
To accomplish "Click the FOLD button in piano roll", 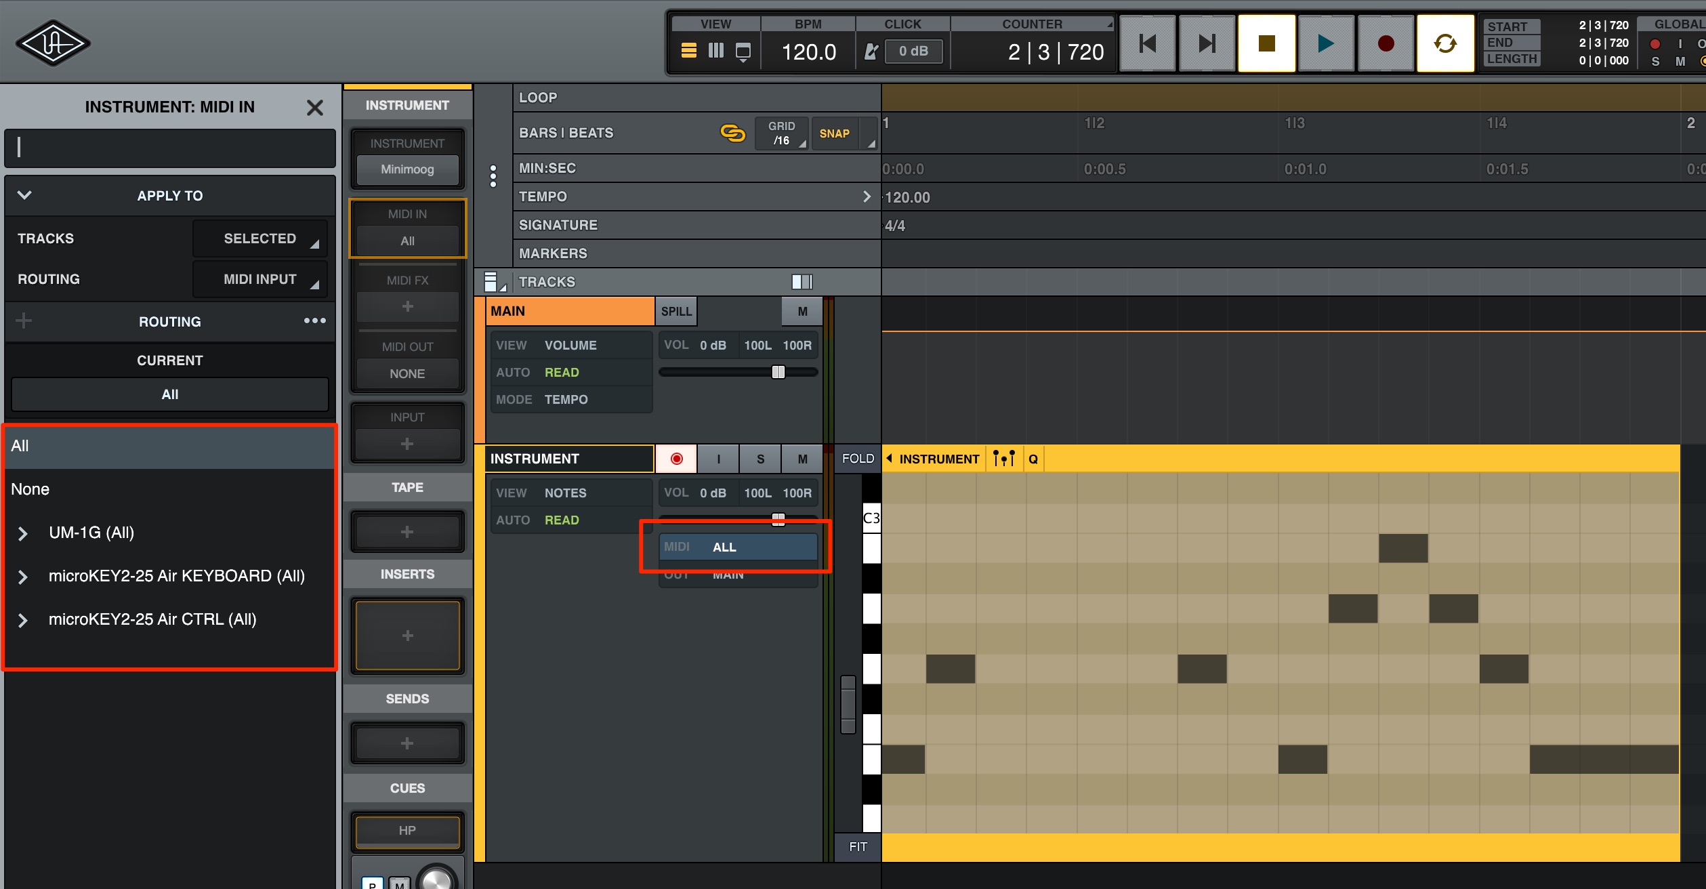I will coord(858,459).
